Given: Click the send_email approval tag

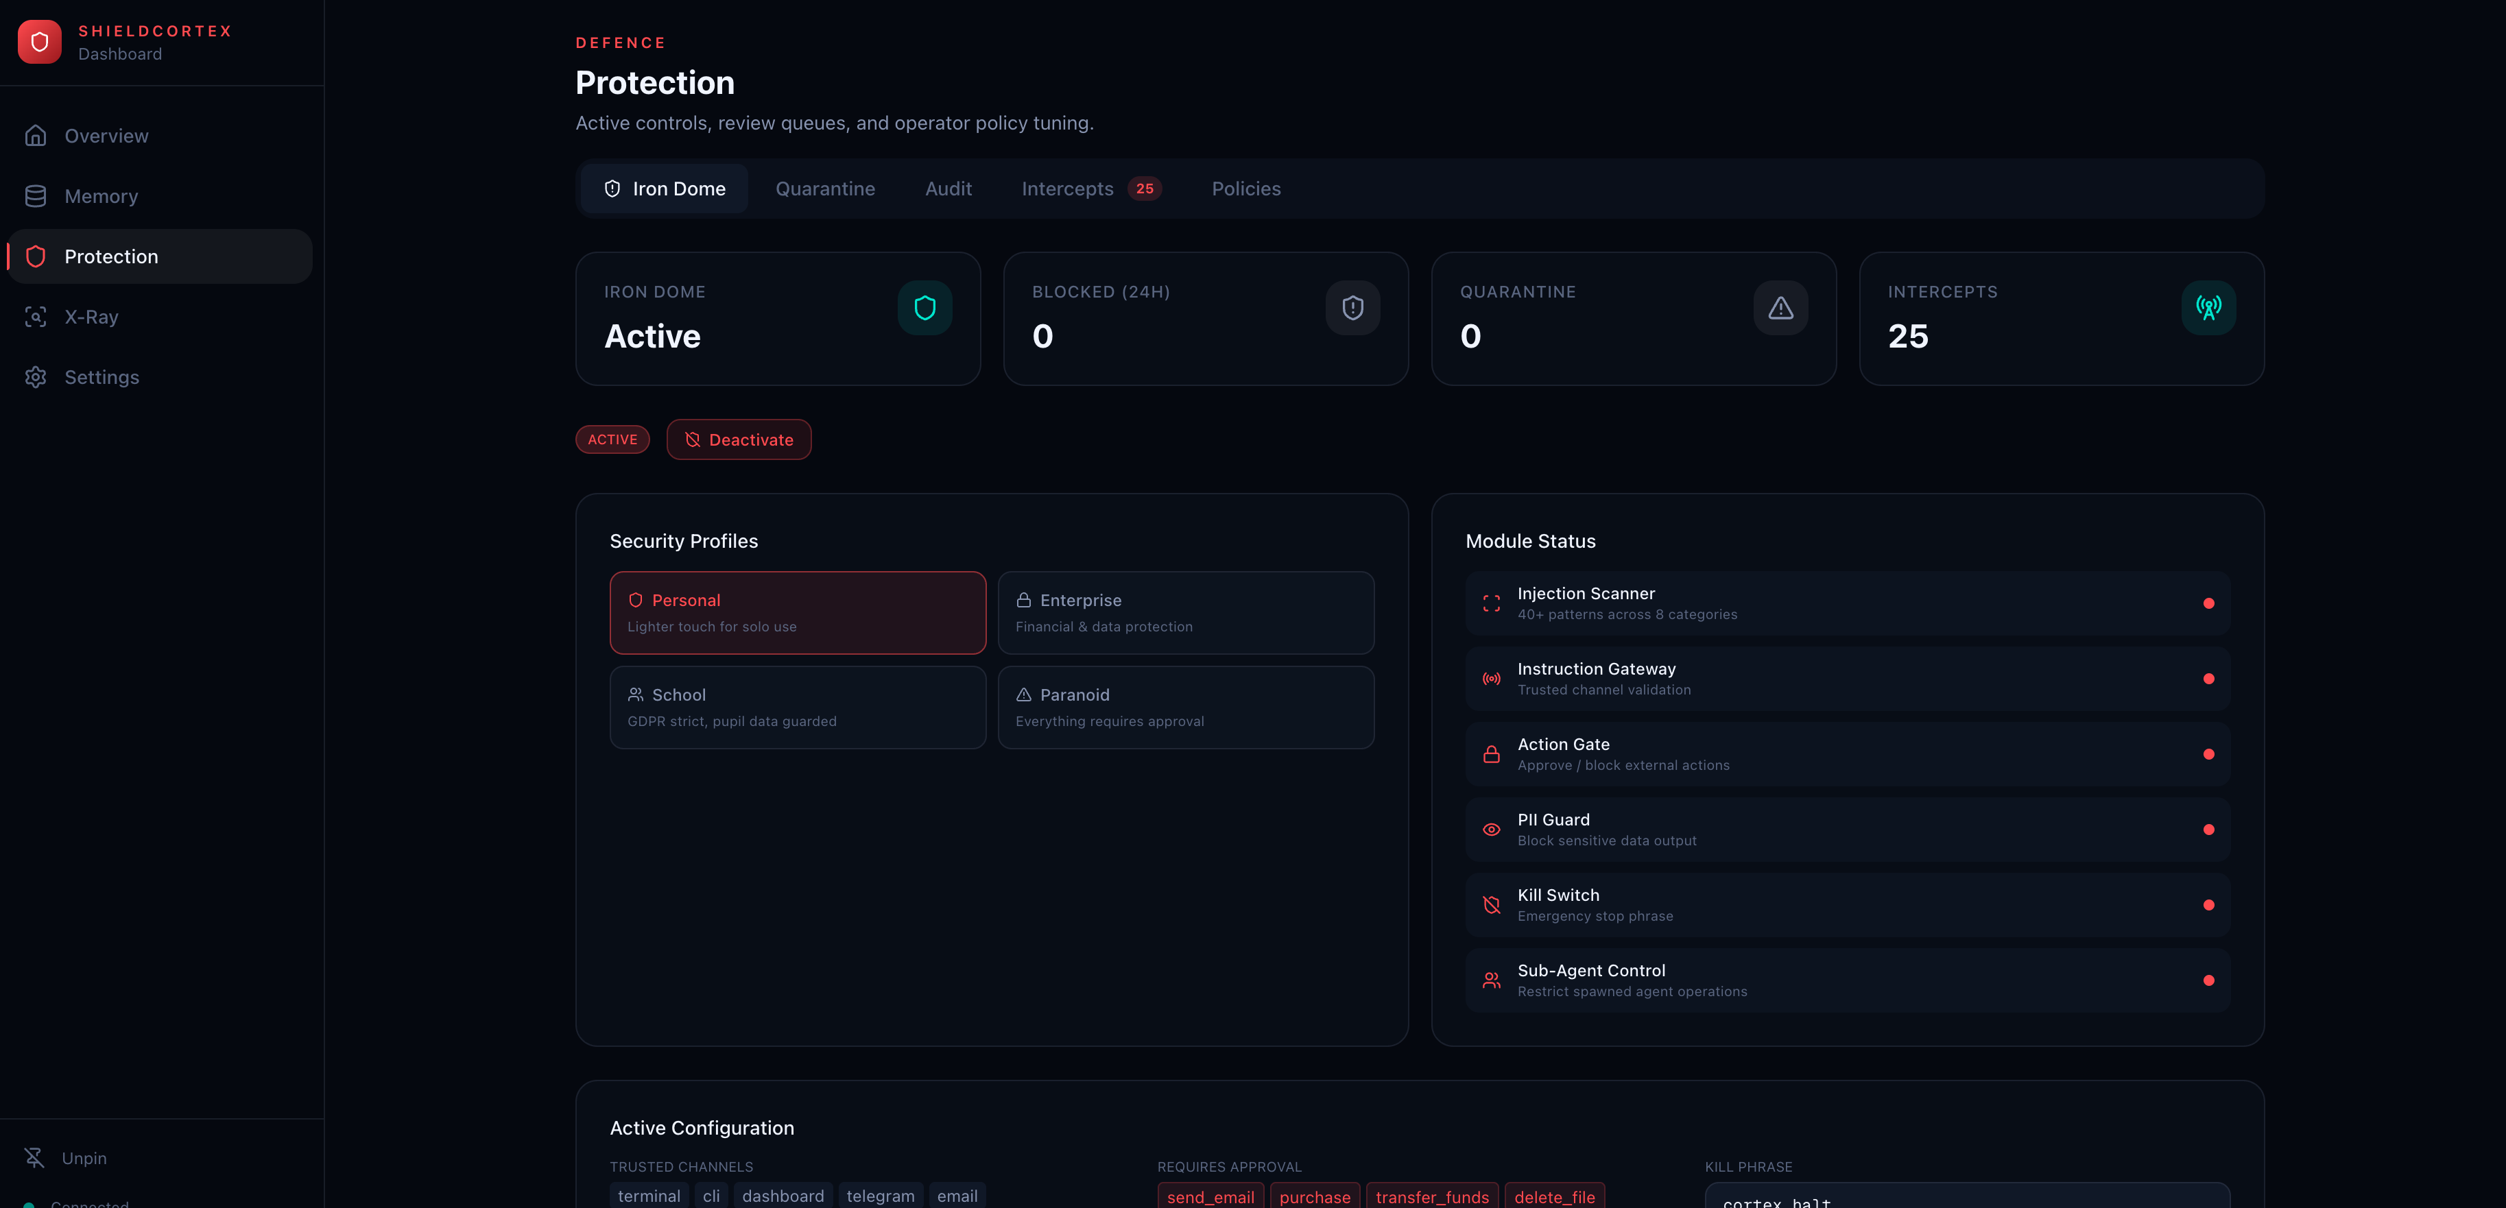Looking at the screenshot, I should [x=1210, y=1196].
